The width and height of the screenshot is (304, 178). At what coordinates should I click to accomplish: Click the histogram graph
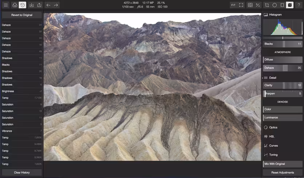click(x=283, y=27)
